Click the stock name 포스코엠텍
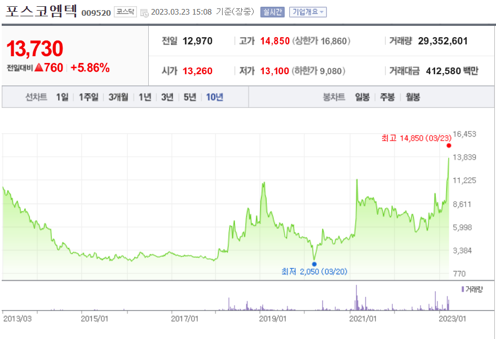 point(42,11)
